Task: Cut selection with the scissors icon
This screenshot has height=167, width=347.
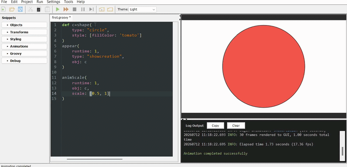Action: click(30, 9)
